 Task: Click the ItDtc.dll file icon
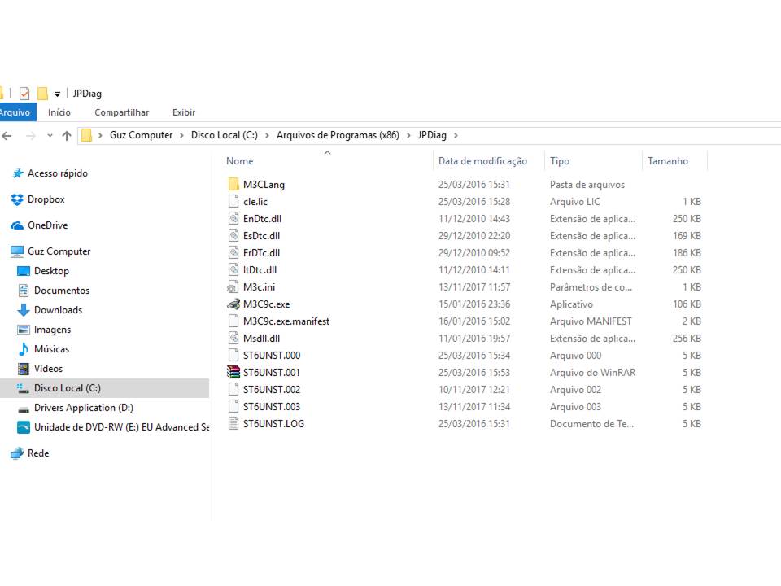pyautogui.click(x=233, y=269)
